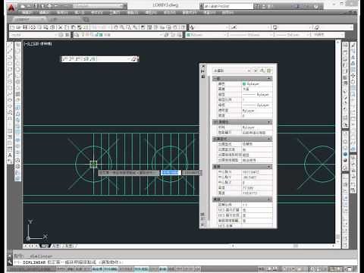Image resolution: width=364 pixels, height=273 pixels.
Task: Click Select Objects icon in Properties palette
Action: pyautogui.click(x=262, y=71)
